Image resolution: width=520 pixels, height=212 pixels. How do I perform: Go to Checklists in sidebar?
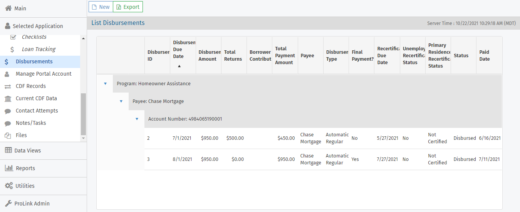click(x=34, y=37)
